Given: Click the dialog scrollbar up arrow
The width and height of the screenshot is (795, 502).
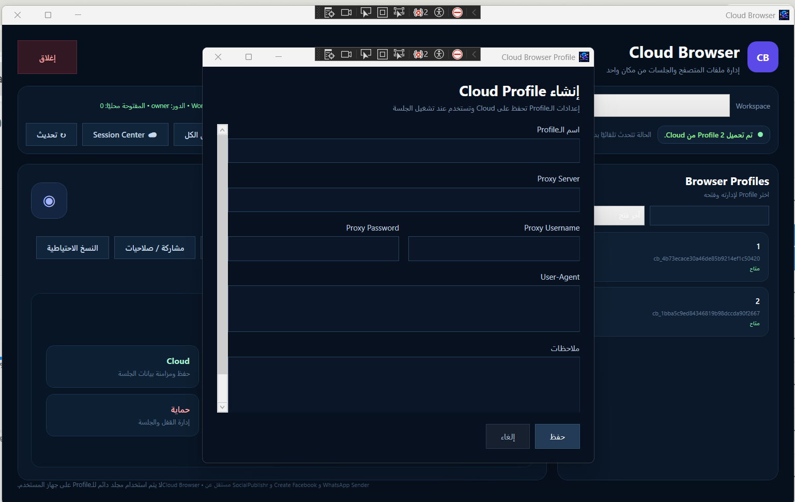Looking at the screenshot, I should [x=222, y=130].
